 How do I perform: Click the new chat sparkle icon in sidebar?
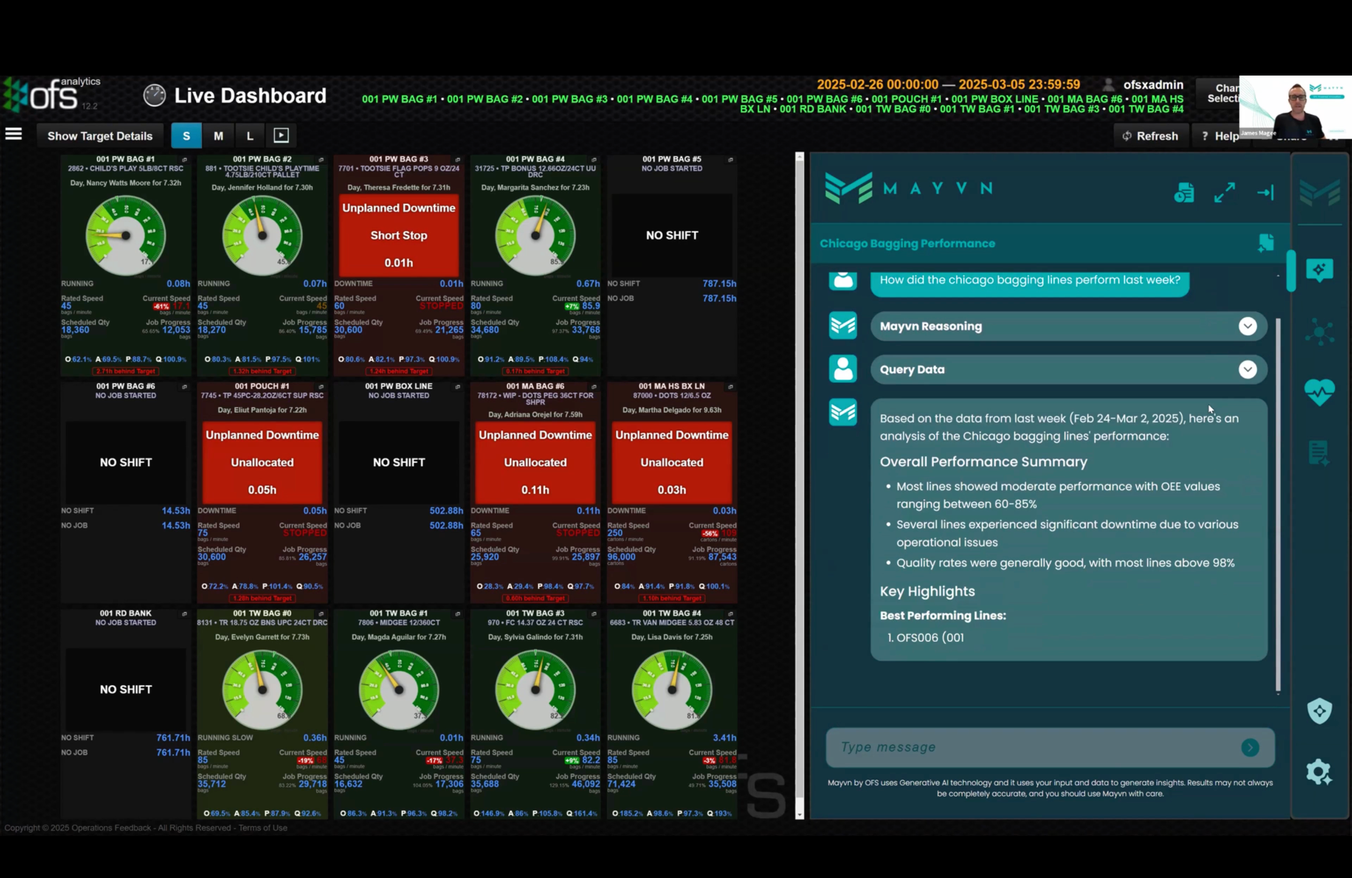(x=1319, y=270)
